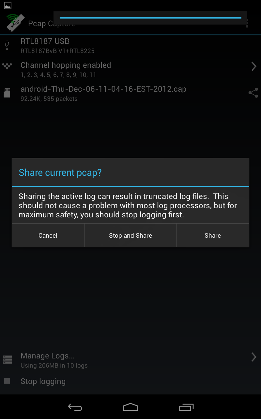Tap the Android back navigation button
Screen dimensions: 261x419
(x=75, y=407)
